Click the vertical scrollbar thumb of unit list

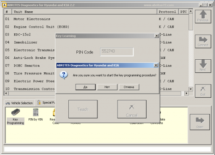191,22
